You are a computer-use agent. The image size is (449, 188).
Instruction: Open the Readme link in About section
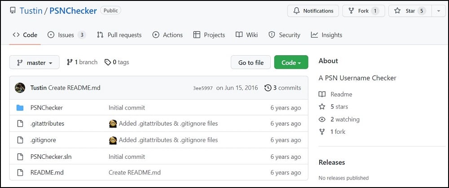coord(341,94)
